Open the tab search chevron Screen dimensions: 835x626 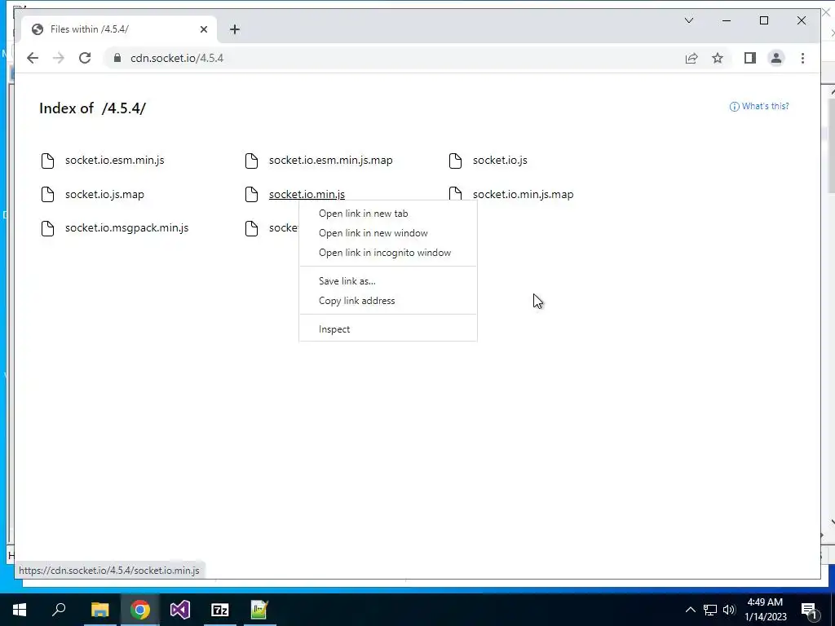coord(688,20)
